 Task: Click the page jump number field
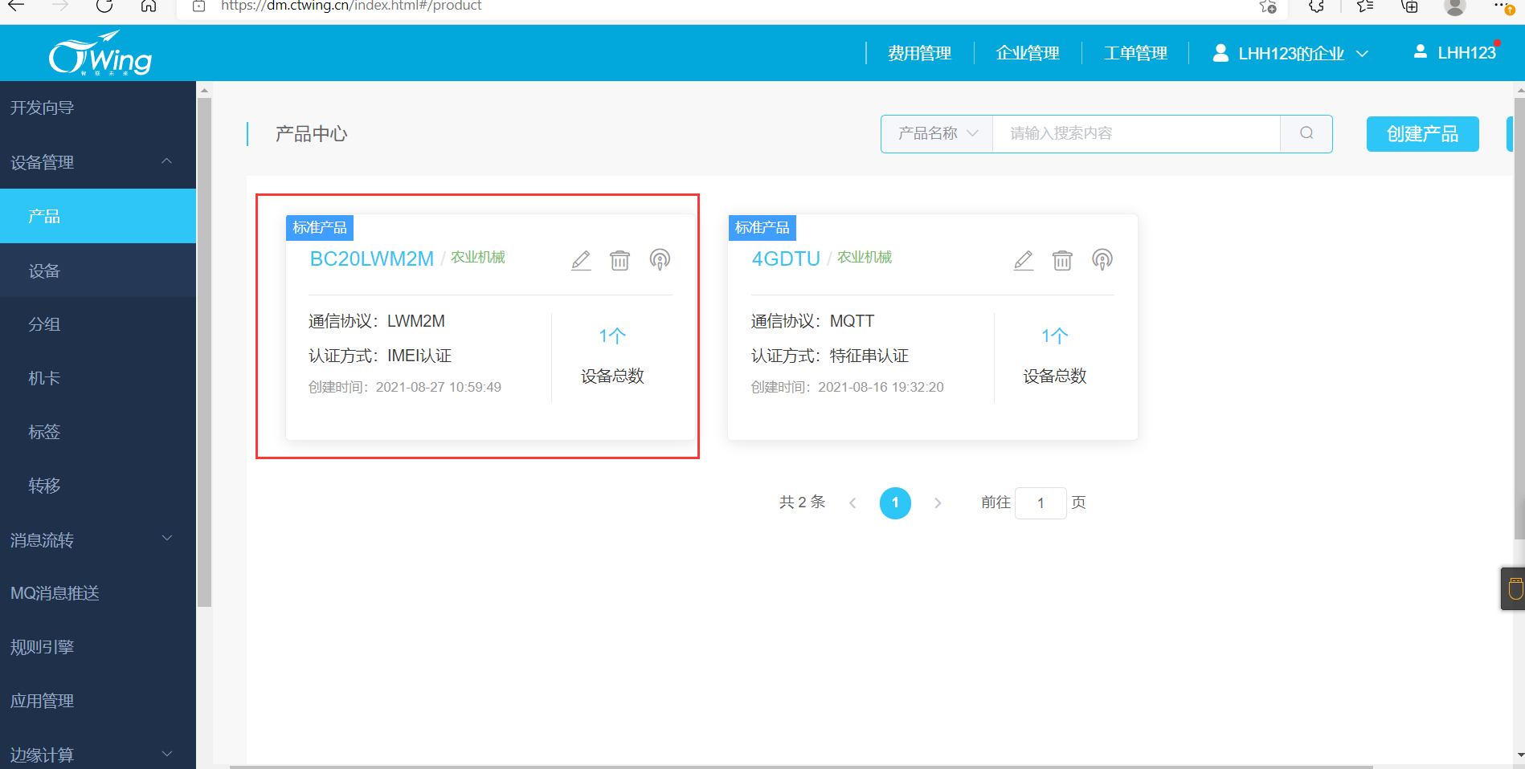tap(1041, 503)
